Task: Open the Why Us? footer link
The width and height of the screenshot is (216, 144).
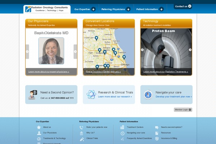Action: [90, 133]
